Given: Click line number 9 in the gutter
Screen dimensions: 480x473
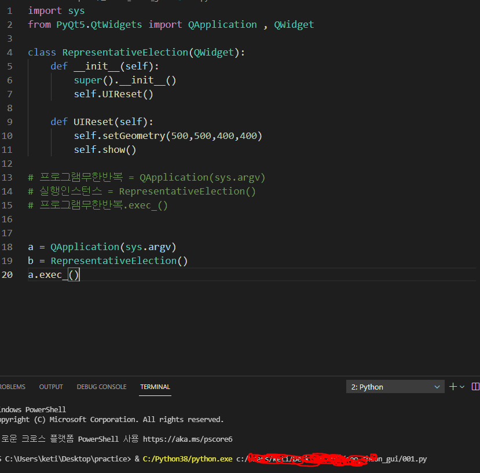Looking at the screenshot, I should 10,122.
